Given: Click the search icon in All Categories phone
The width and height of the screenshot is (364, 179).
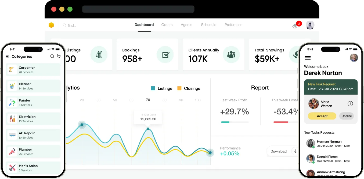Looking at the screenshot, I should 52,56.
